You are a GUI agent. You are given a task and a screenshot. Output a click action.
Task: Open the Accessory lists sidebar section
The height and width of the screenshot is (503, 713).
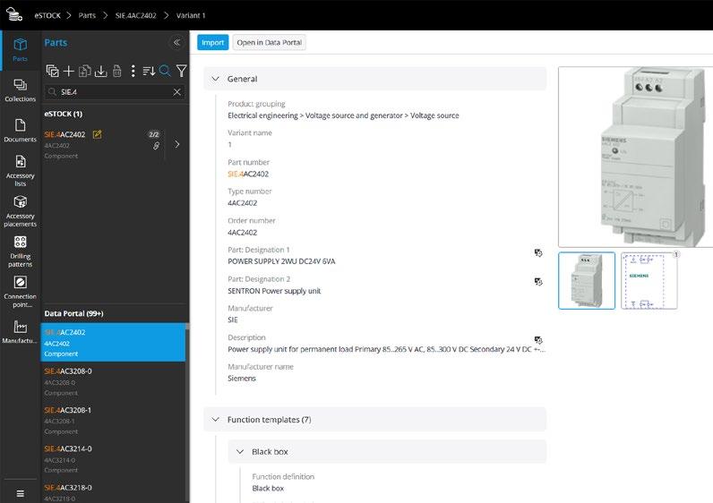tap(20, 170)
